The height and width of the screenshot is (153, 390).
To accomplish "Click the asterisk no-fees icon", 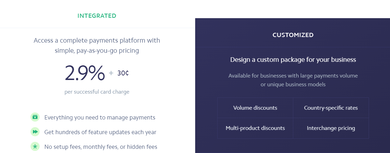I will [35, 146].
